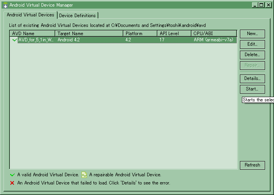Viewport: 274px width, 195px height.
Task: Click the API level '17' cell
Action: tap(162, 40)
